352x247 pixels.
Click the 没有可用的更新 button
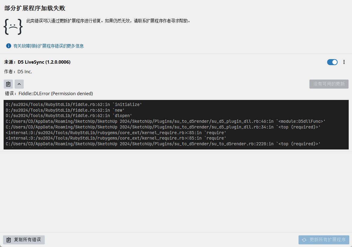click(329, 84)
